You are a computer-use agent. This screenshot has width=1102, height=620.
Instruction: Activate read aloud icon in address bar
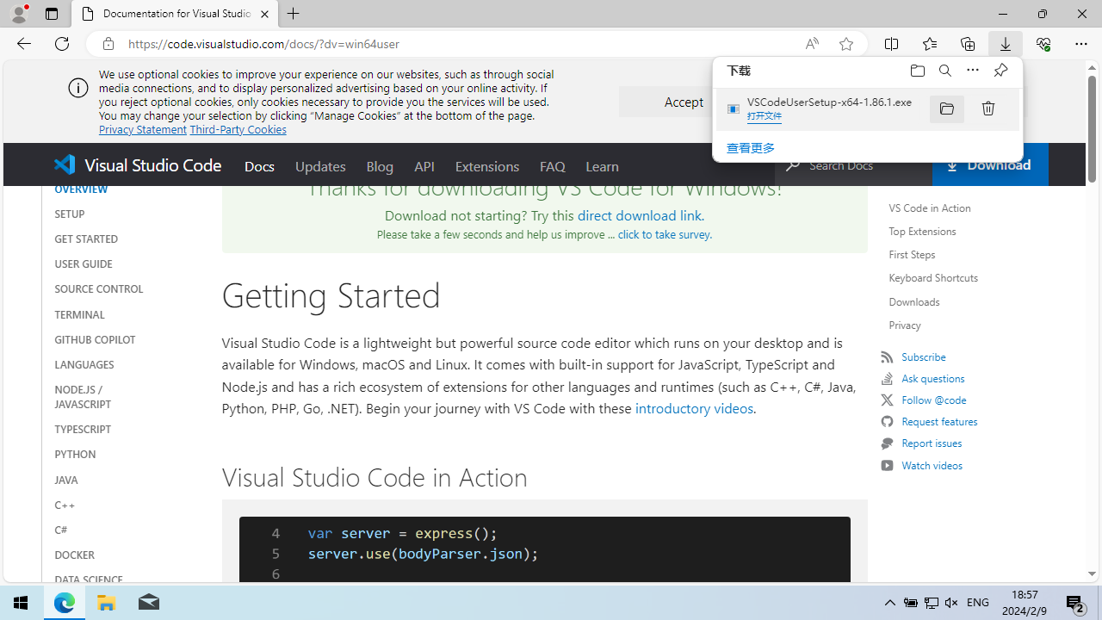click(812, 44)
